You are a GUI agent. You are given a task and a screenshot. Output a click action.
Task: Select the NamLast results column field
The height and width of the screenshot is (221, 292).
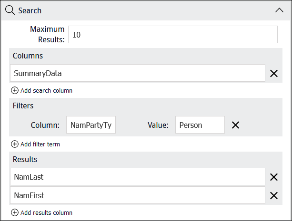(x=138, y=177)
